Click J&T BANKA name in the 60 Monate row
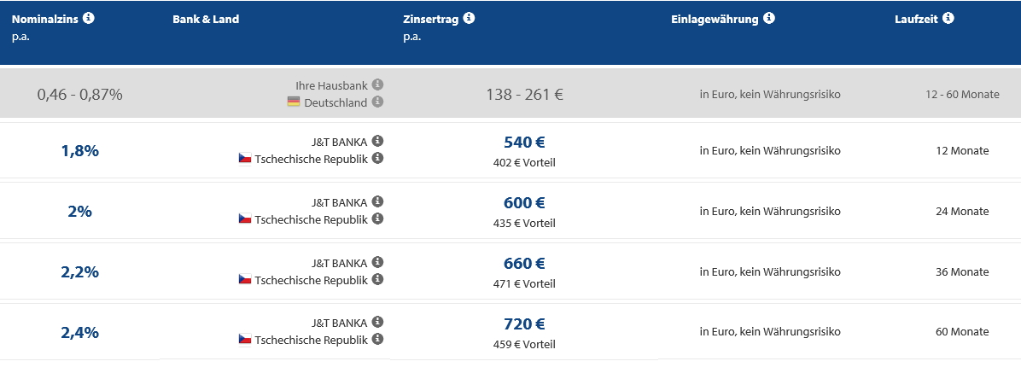Viewport: 1021px width, 373px height. tap(339, 323)
